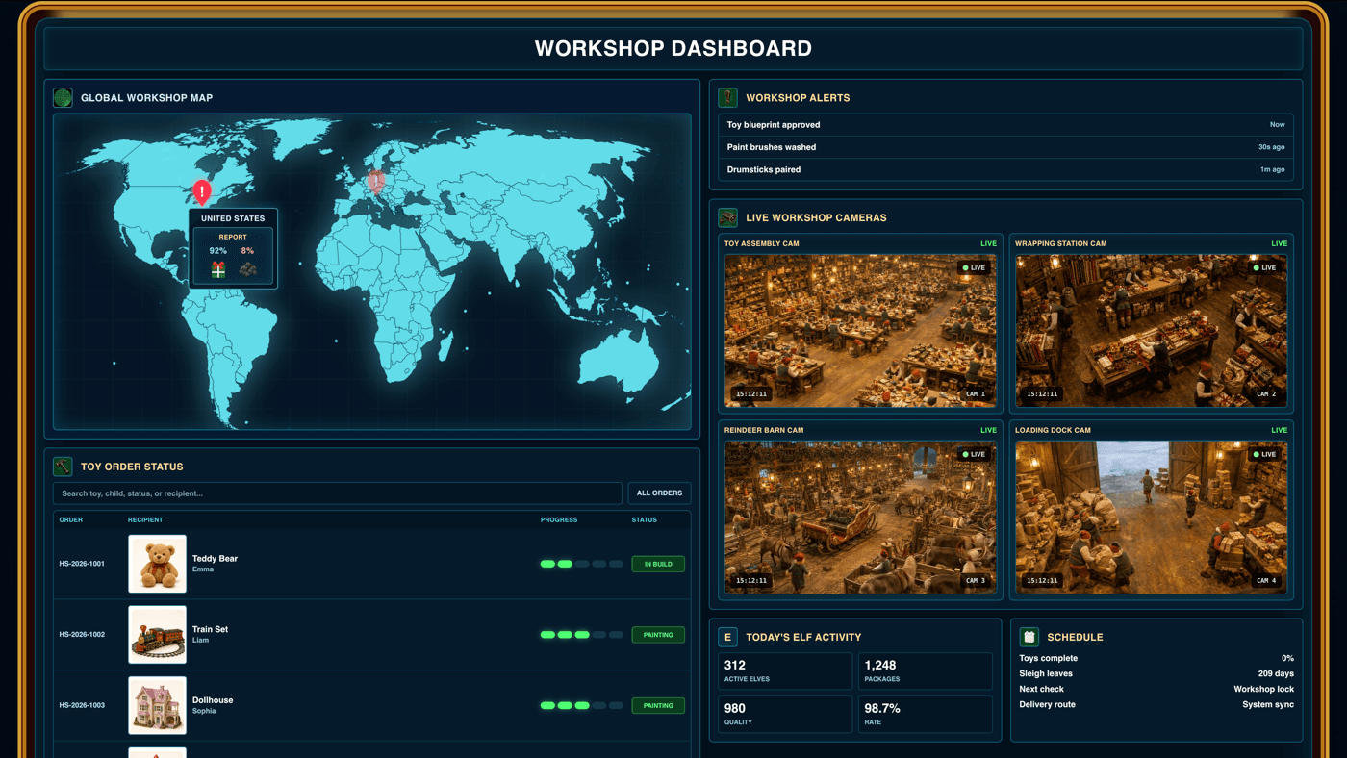
Task: Open the Train Set thumbnail
Action: pos(157,635)
